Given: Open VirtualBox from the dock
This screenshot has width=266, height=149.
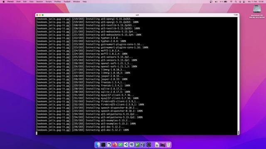Looking at the screenshot, I should [x=143, y=145].
